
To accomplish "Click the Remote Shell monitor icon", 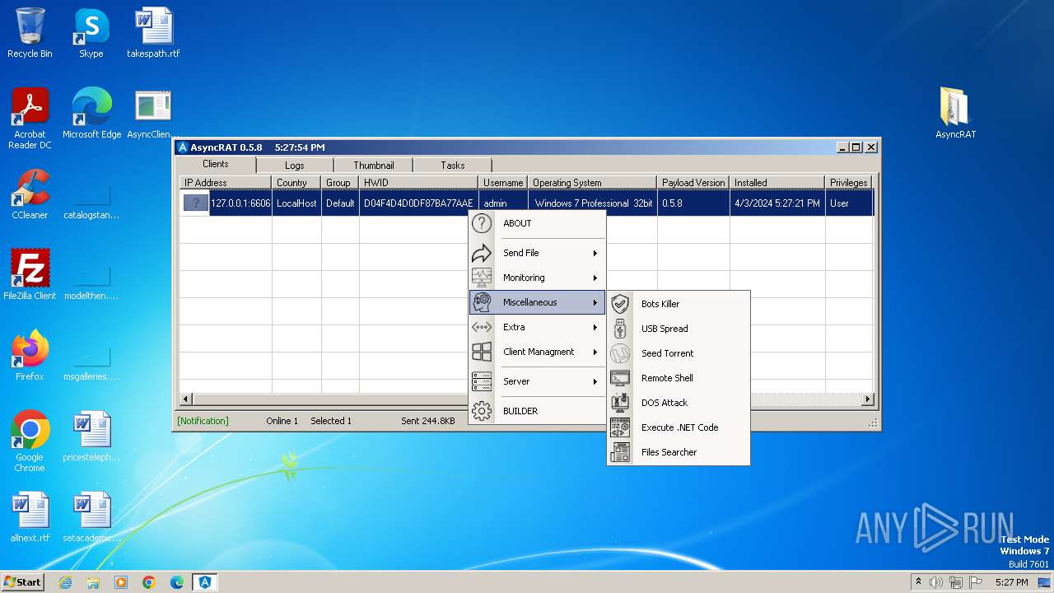I will click(x=620, y=378).
